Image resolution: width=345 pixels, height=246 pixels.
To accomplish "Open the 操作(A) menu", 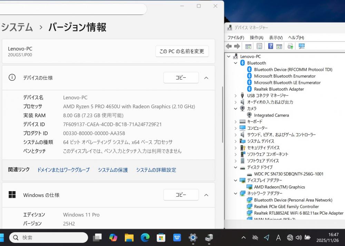I will 256,38.
